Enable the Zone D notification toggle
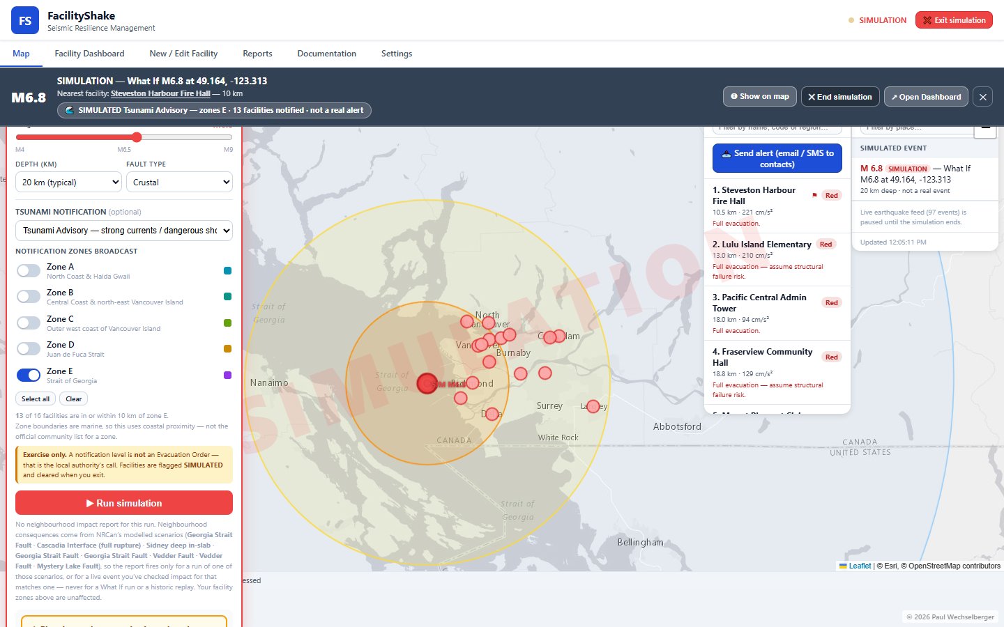Viewport: 1004px width, 627px height. 29,348
